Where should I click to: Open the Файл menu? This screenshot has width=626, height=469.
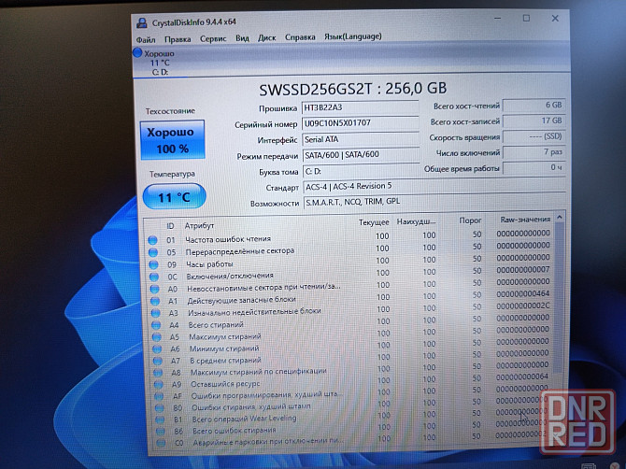click(x=146, y=39)
